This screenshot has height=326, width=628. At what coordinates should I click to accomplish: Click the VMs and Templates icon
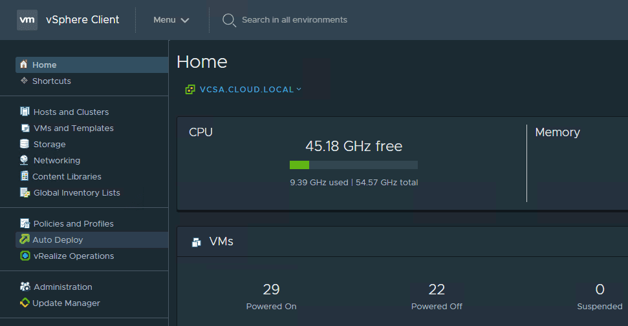pos(25,128)
